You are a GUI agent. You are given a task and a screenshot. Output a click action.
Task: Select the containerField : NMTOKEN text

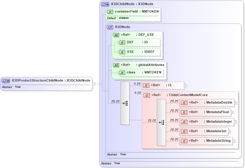137,12
